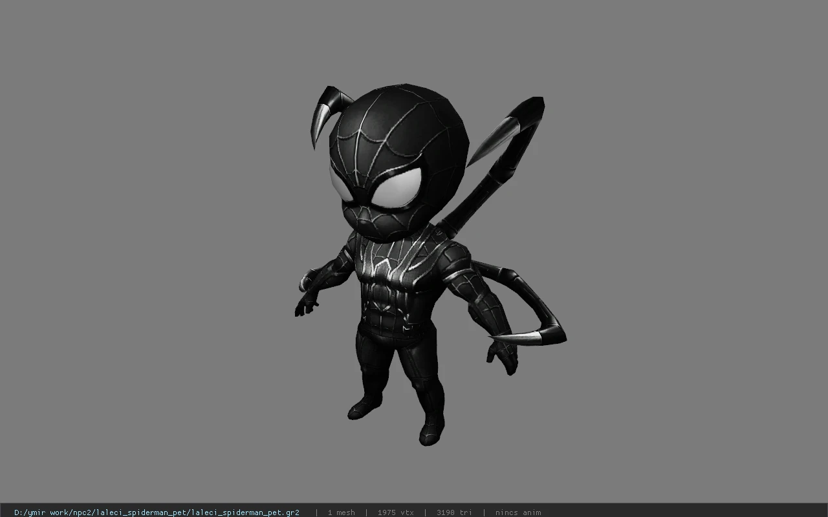
Task: Click the '1 mesh' status entry
Action: pos(341,512)
